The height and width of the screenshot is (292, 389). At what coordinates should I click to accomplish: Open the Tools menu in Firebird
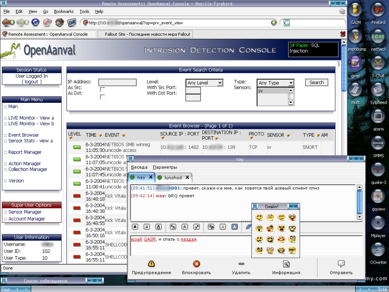click(x=84, y=11)
